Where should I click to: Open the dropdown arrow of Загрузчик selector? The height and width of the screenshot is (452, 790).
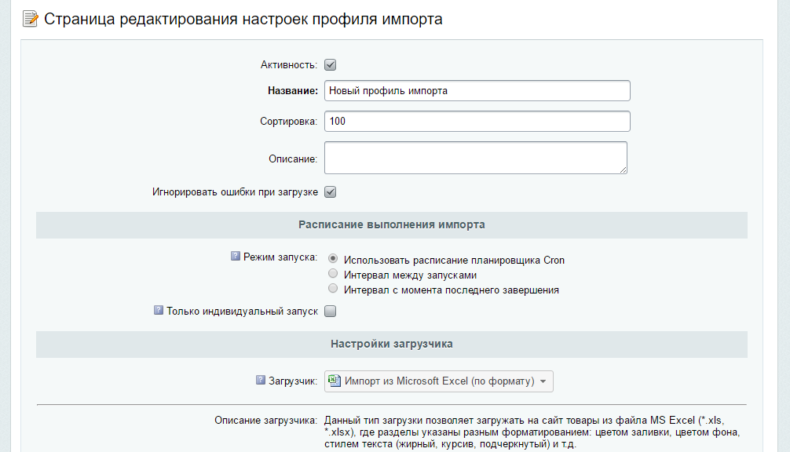543,381
